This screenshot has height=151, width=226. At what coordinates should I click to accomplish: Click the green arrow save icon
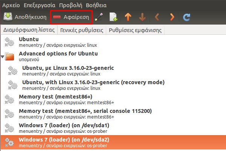pyautogui.click(x=8, y=17)
